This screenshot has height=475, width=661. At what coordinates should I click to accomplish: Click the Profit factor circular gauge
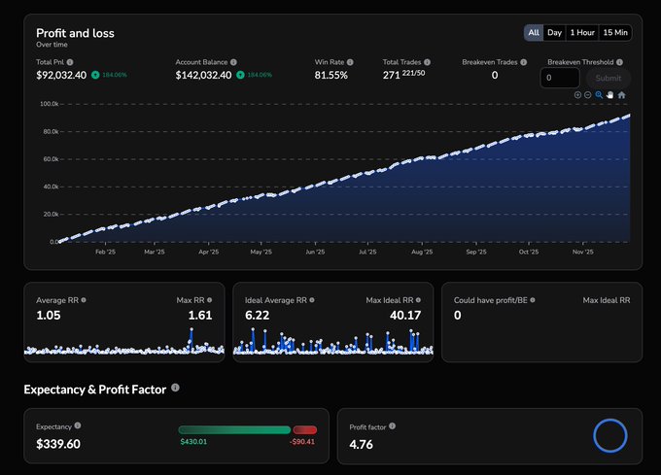coord(610,436)
